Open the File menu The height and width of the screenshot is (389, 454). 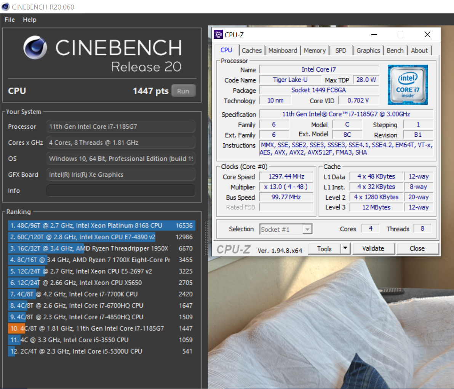[x=10, y=20]
